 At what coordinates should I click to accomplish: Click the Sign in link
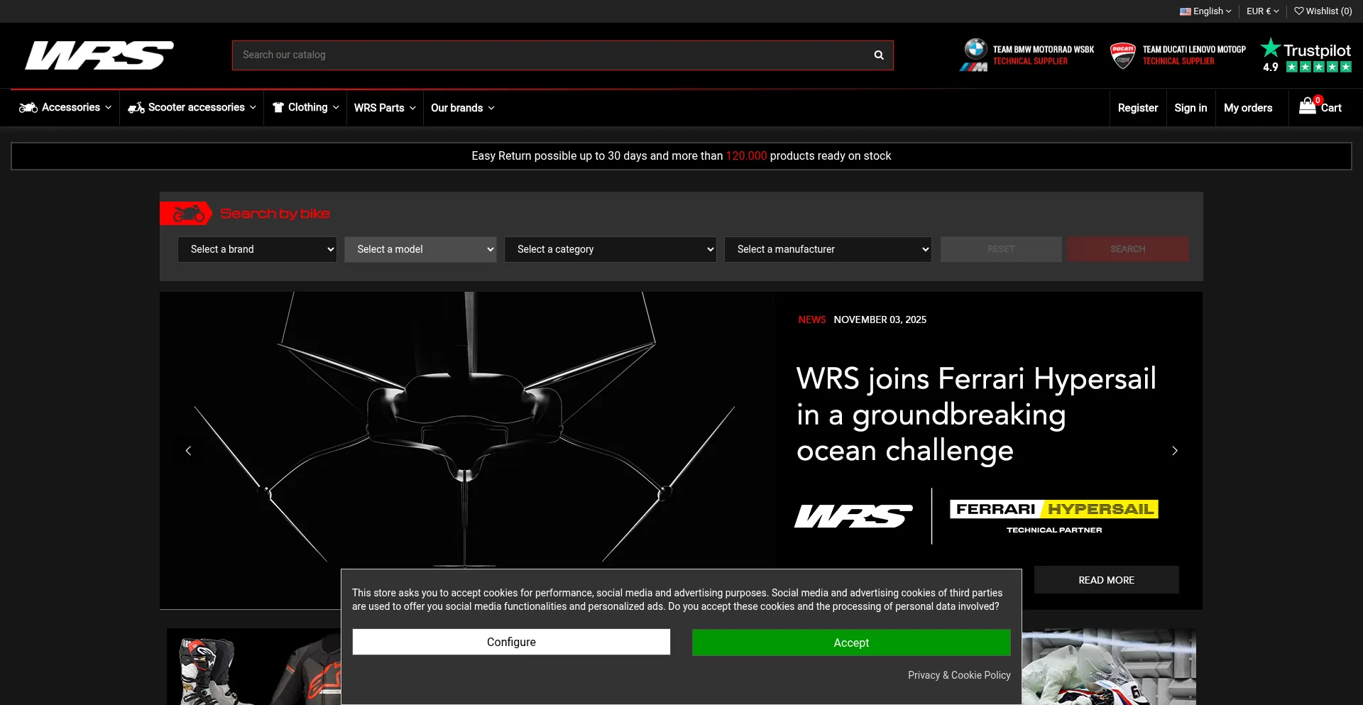click(1190, 108)
